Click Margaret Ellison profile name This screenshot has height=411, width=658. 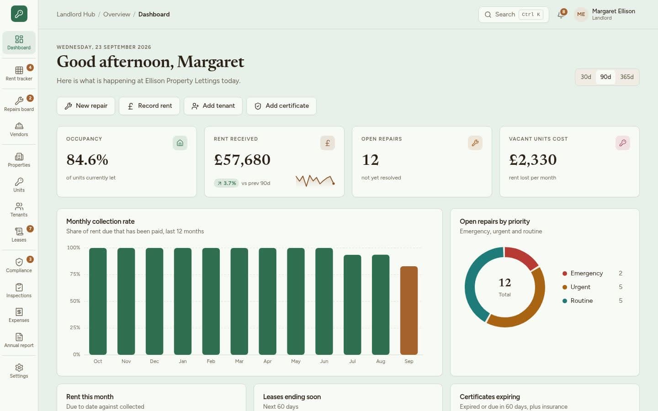(613, 11)
